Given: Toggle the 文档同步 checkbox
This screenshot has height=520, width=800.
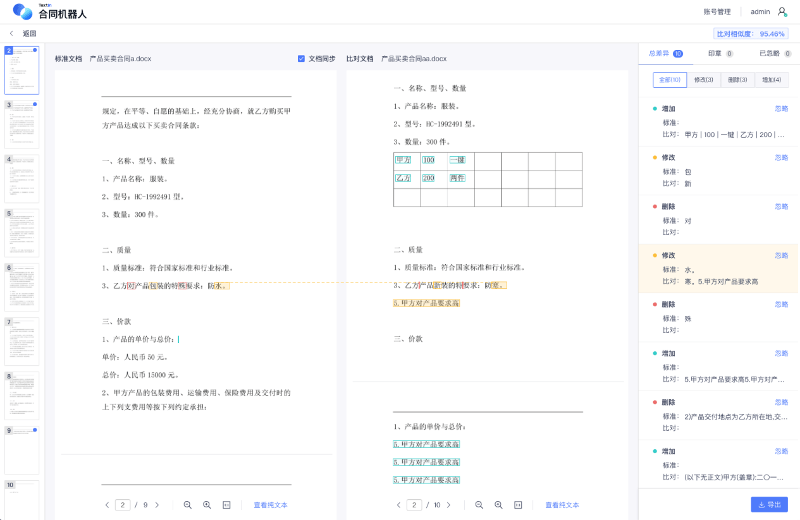Looking at the screenshot, I should [301, 59].
